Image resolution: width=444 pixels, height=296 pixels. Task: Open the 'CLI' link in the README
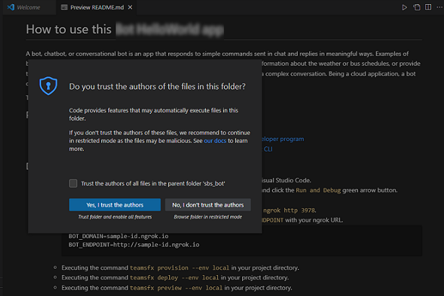[268, 149]
